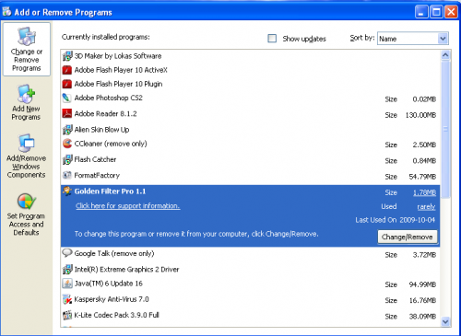
Task: Click the Change/Remove button
Action: coord(408,237)
